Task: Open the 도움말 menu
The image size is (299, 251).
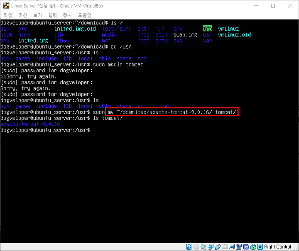Action: point(84,15)
